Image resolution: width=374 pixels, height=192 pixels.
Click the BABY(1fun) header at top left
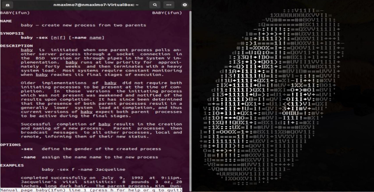coord(15,13)
